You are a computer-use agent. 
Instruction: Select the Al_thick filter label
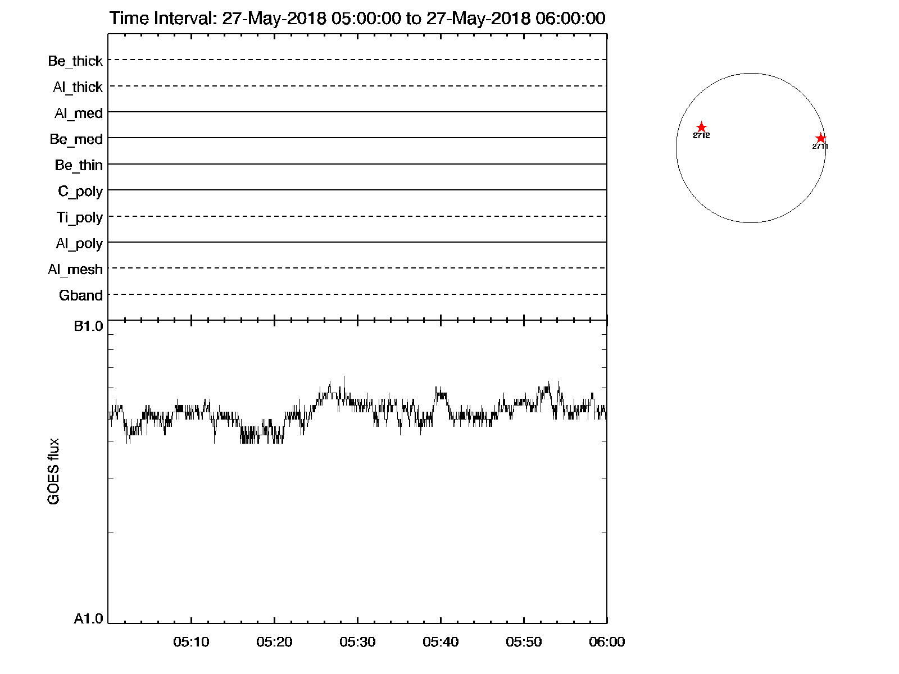pos(78,87)
